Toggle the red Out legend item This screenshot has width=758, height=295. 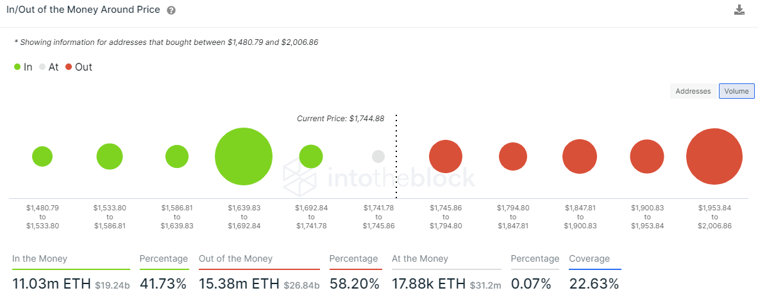pyautogui.click(x=79, y=67)
